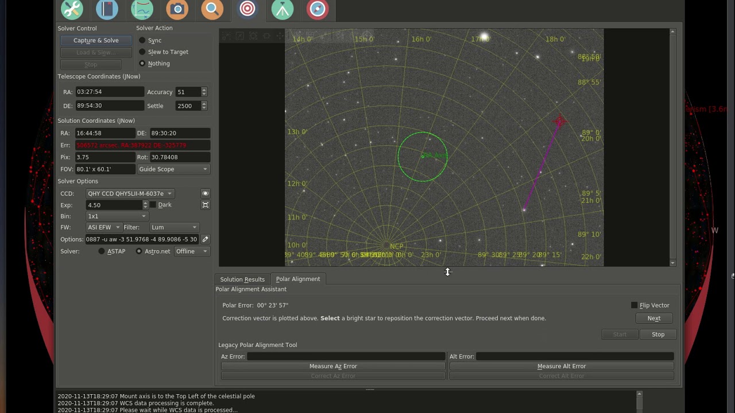Click the green circle on the star image
This screenshot has height=413, width=735.
tap(423, 157)
